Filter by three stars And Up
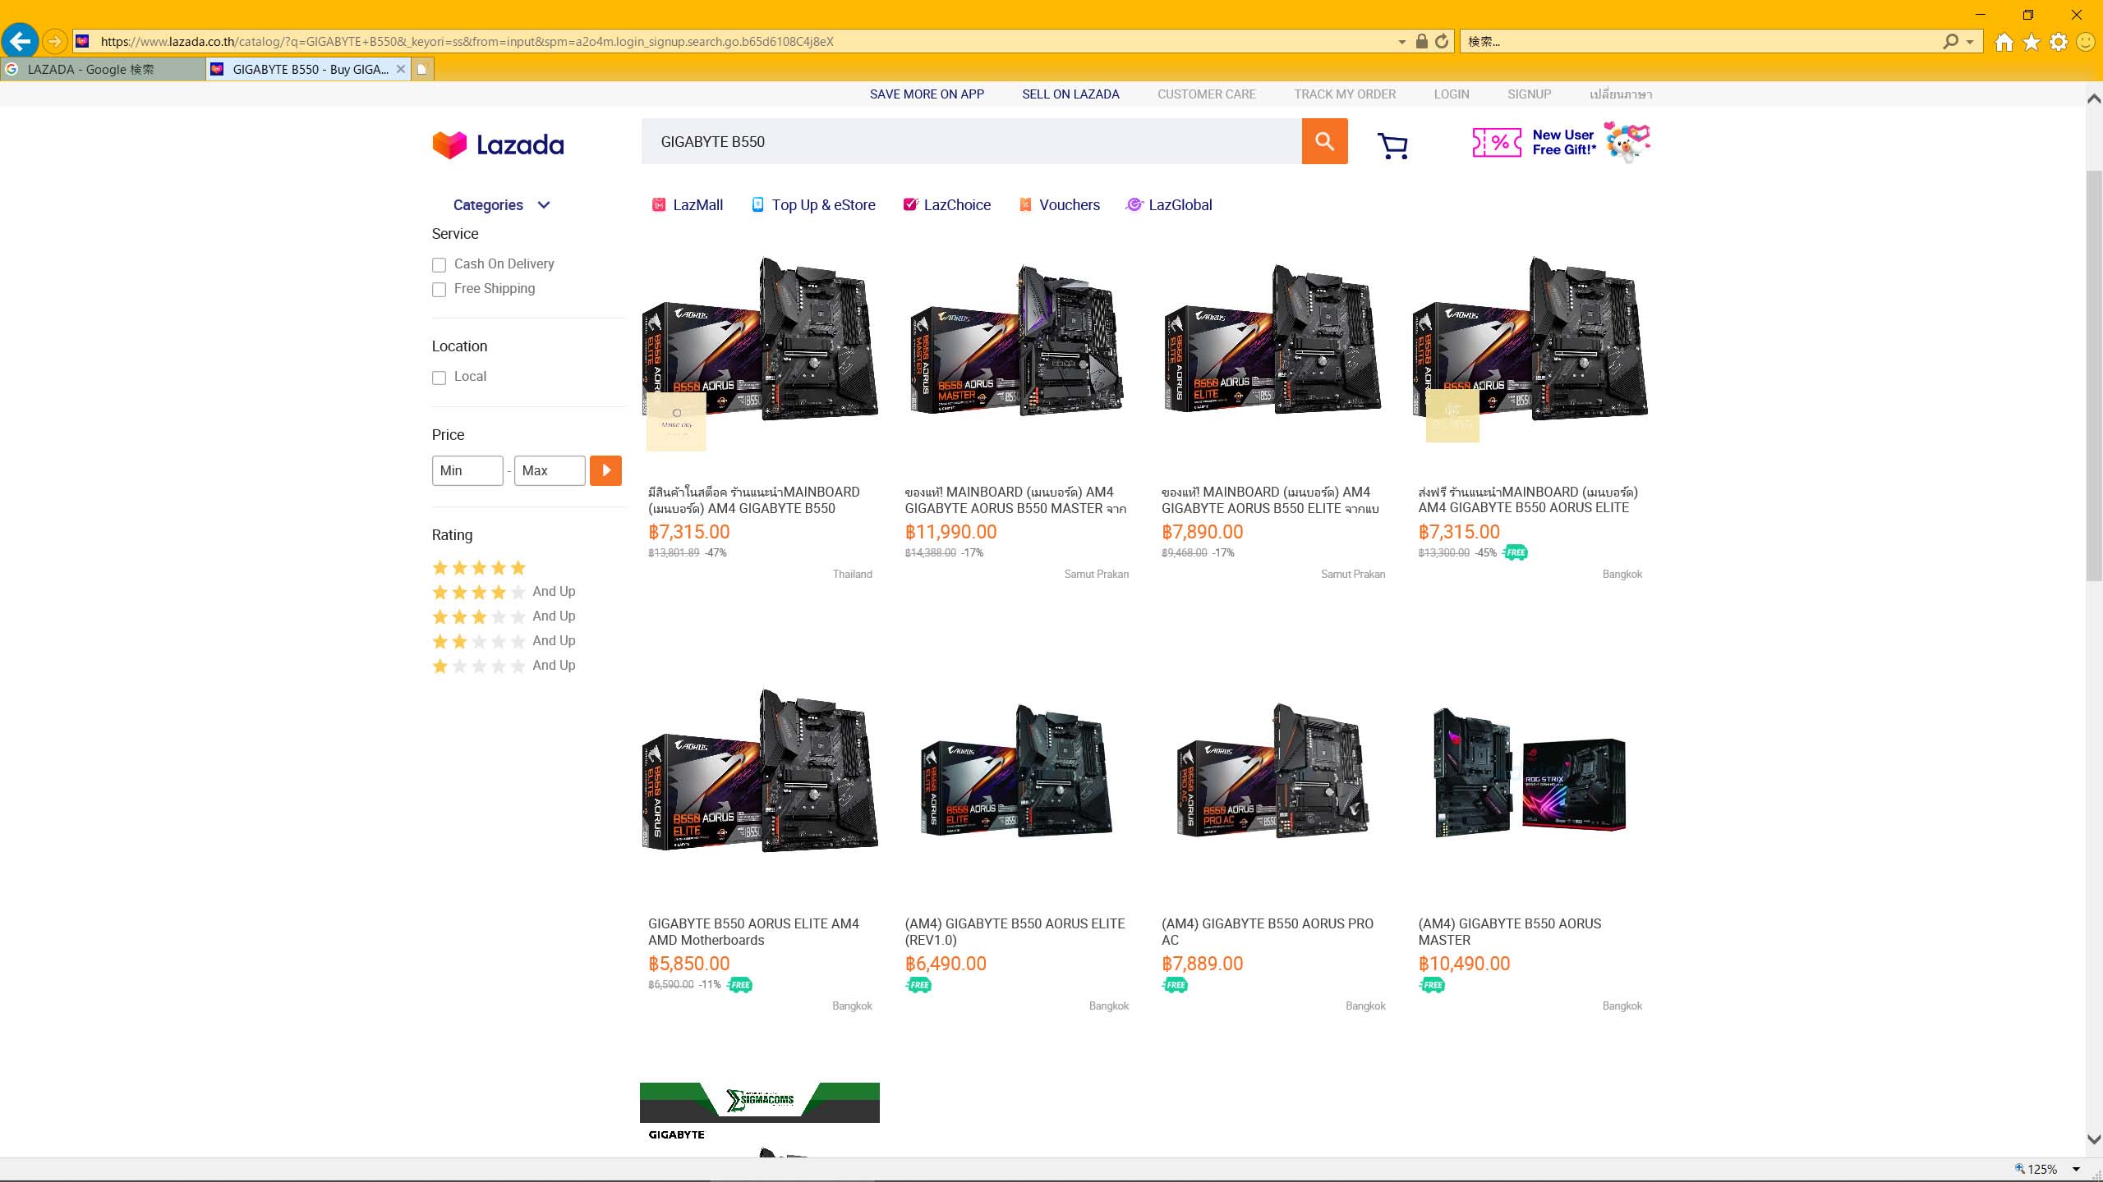 (x=504, y=616)
